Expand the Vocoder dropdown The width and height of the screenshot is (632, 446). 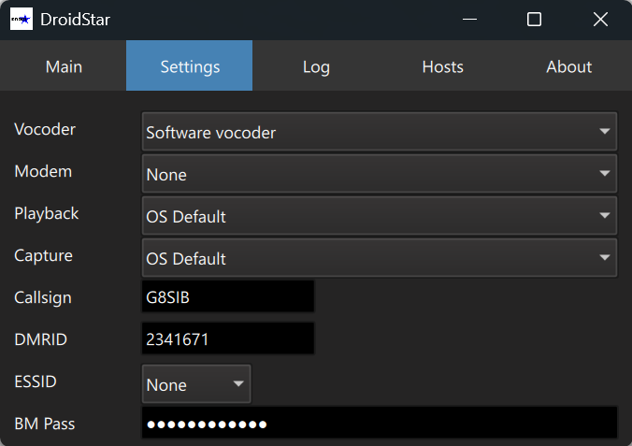click(379, 132)
